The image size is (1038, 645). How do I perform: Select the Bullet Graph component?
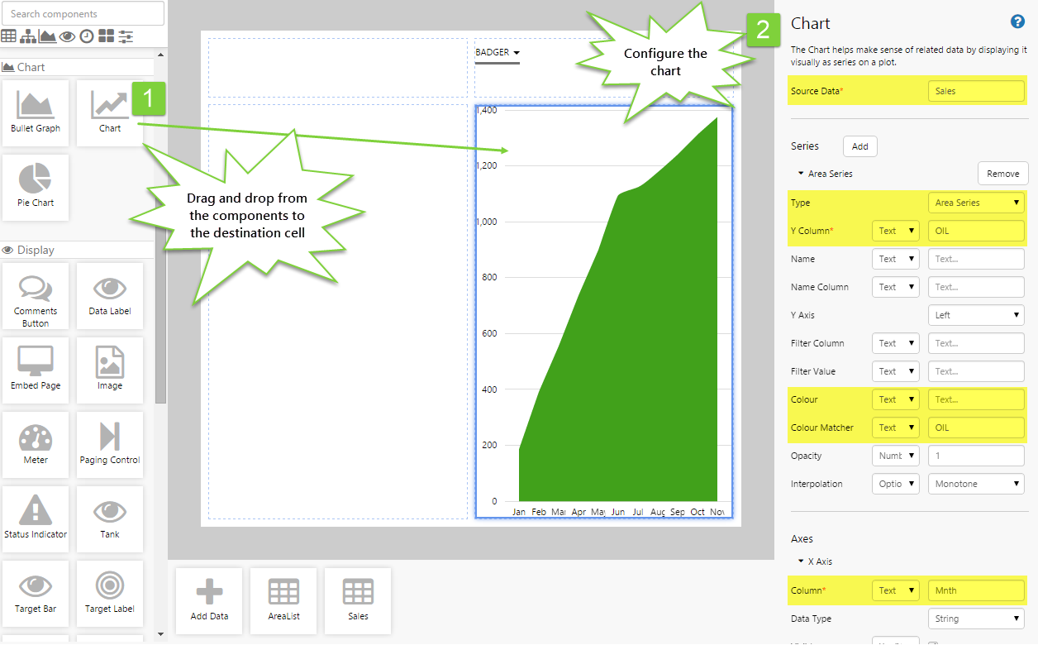point(36,113)
